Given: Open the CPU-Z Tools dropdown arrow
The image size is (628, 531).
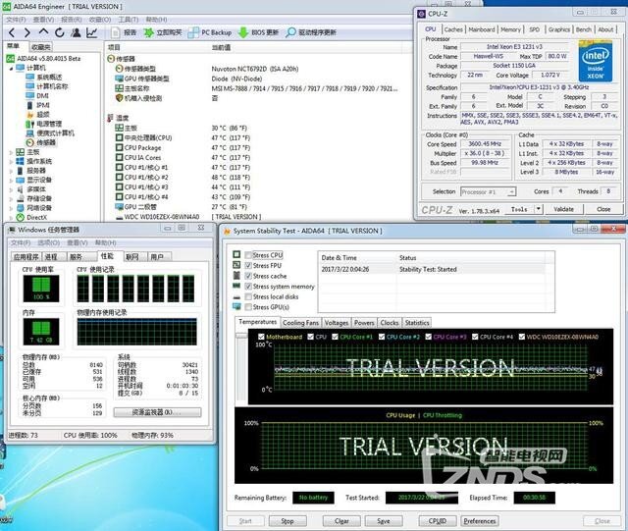Looking at the screenshot, I should (x=539, y=209).
